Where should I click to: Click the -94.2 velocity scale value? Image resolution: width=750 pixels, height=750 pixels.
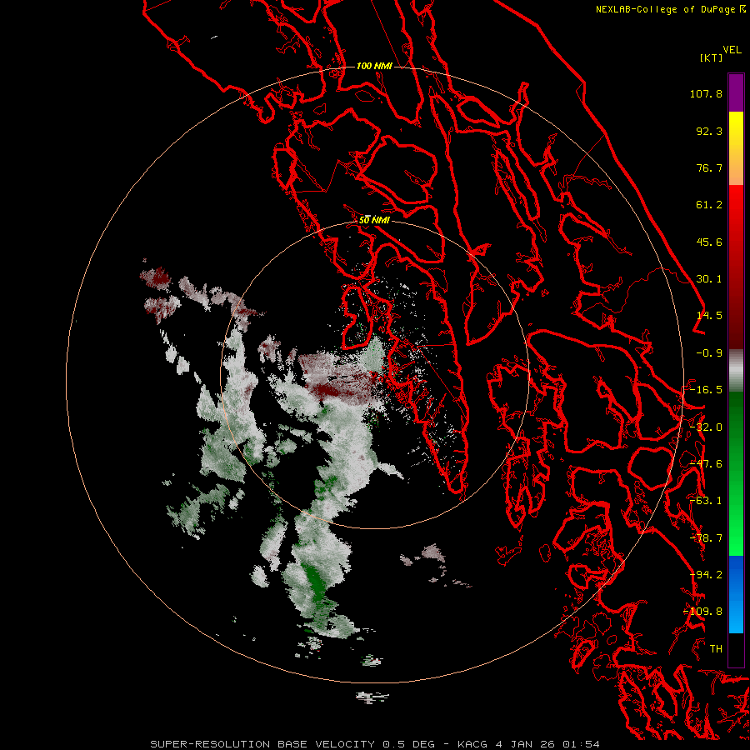coord(706,575)
